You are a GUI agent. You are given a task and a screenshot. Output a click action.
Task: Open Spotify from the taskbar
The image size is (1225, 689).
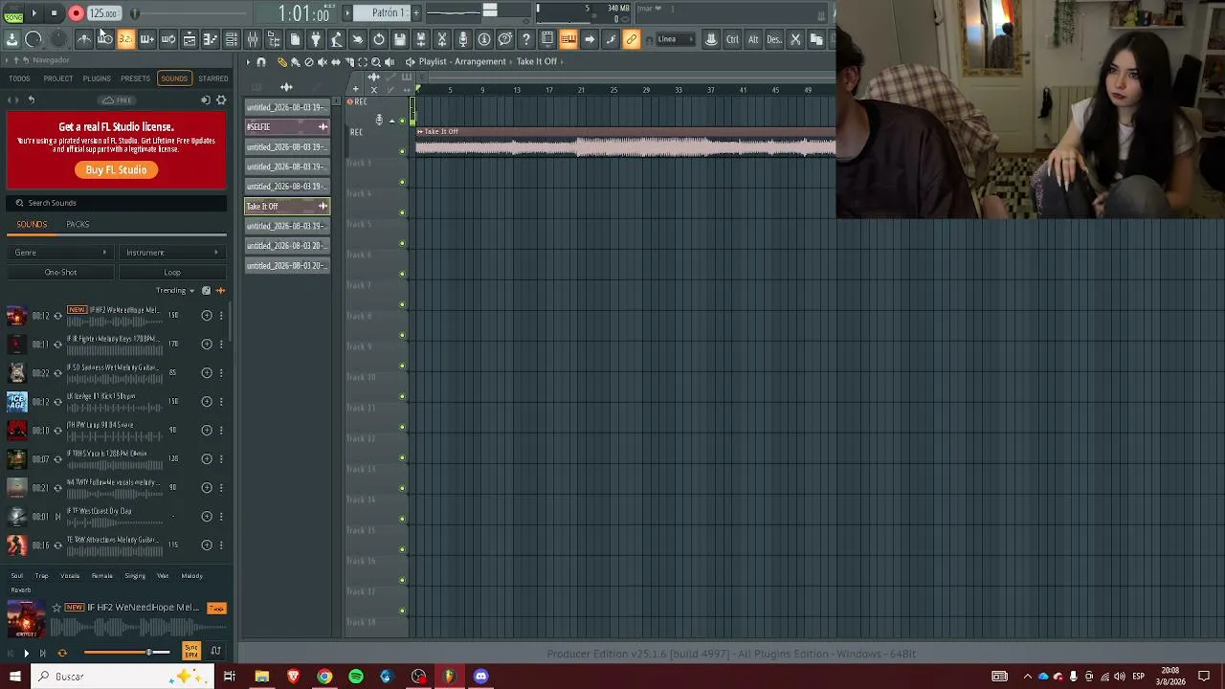[x=356, y=677]
